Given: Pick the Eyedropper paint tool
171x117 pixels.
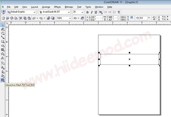Looking at the screenshot, I should (3, 68).
